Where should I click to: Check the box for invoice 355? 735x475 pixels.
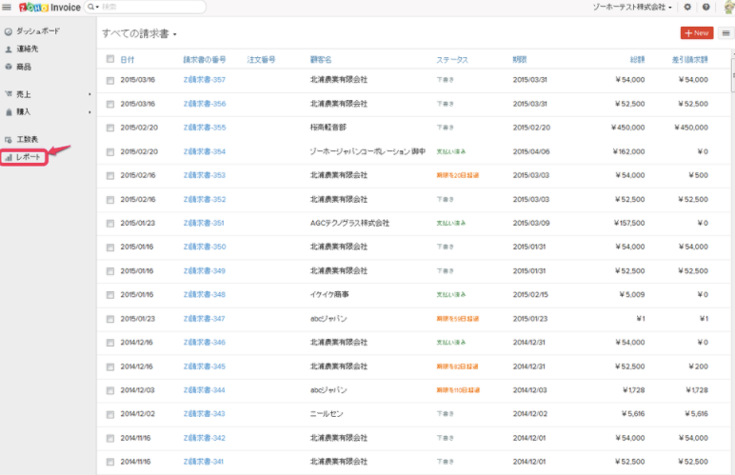(x=110, y=128)
